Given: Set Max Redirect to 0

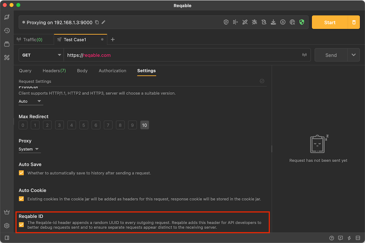Looking at the screenshot, I should click(x=23, y=125).
